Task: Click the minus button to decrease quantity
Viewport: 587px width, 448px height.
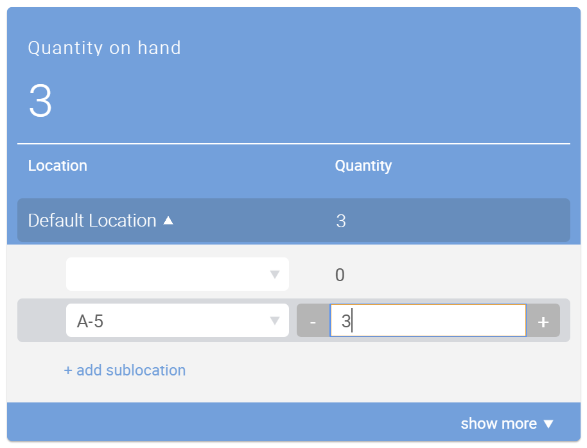Action: click(313, 321)
